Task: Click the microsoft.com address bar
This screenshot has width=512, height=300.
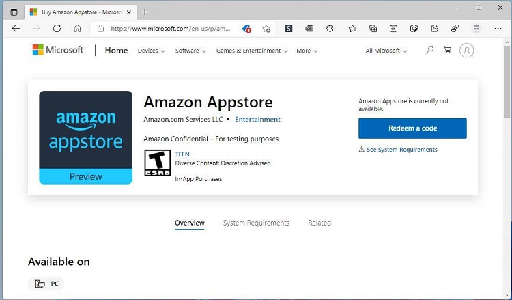Action: tap(171, 29)
